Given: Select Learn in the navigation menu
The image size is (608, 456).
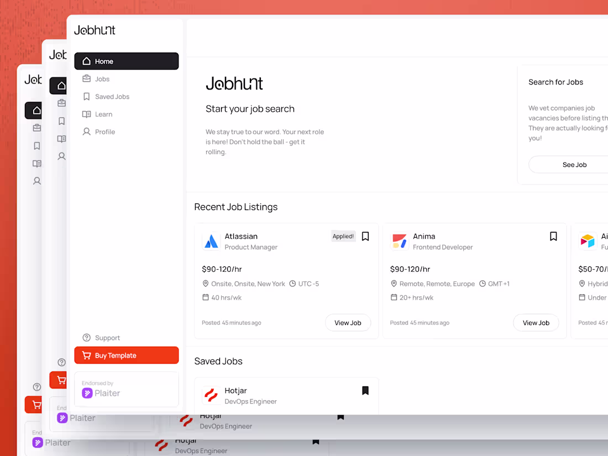Looking at the screenshot, I should (x=104, y=114).
